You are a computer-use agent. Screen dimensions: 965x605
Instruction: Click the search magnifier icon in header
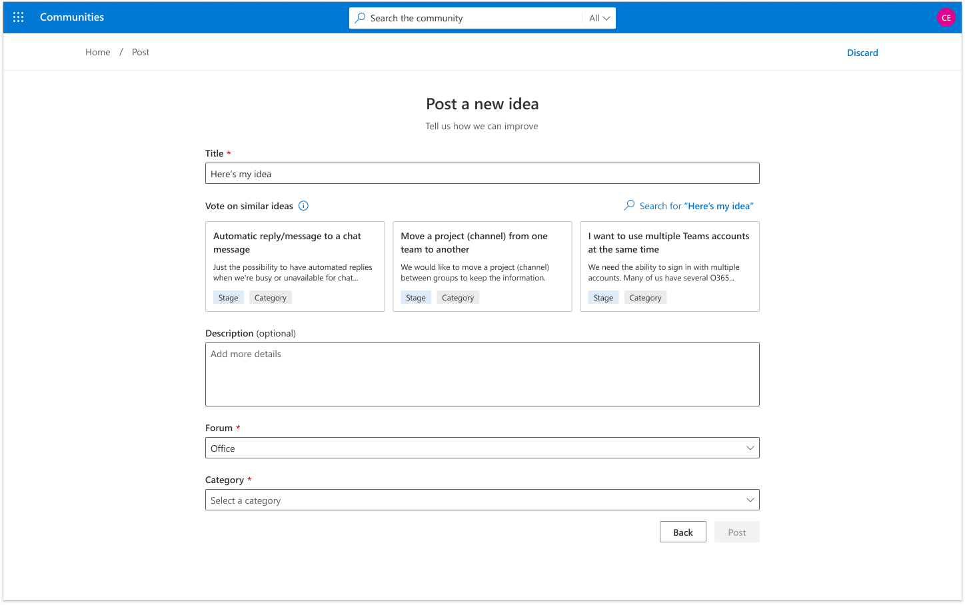point(360,18)
